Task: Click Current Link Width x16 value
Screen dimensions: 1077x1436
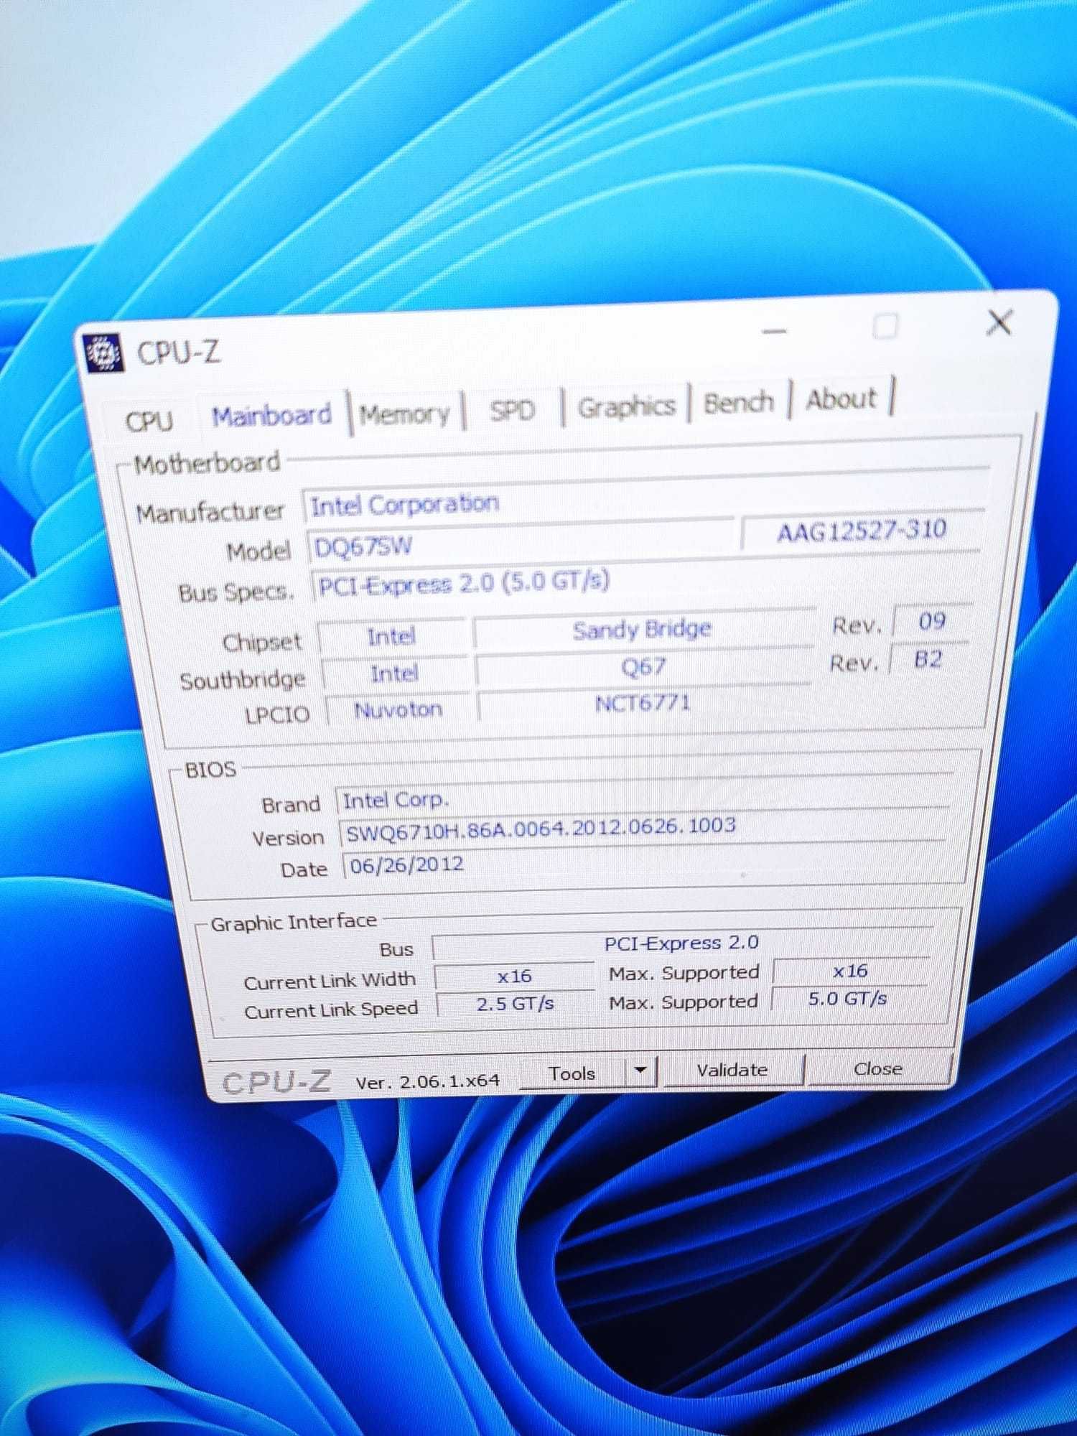Action: 514,976
